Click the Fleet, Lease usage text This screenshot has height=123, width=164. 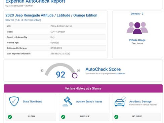[x=137, y=43]
